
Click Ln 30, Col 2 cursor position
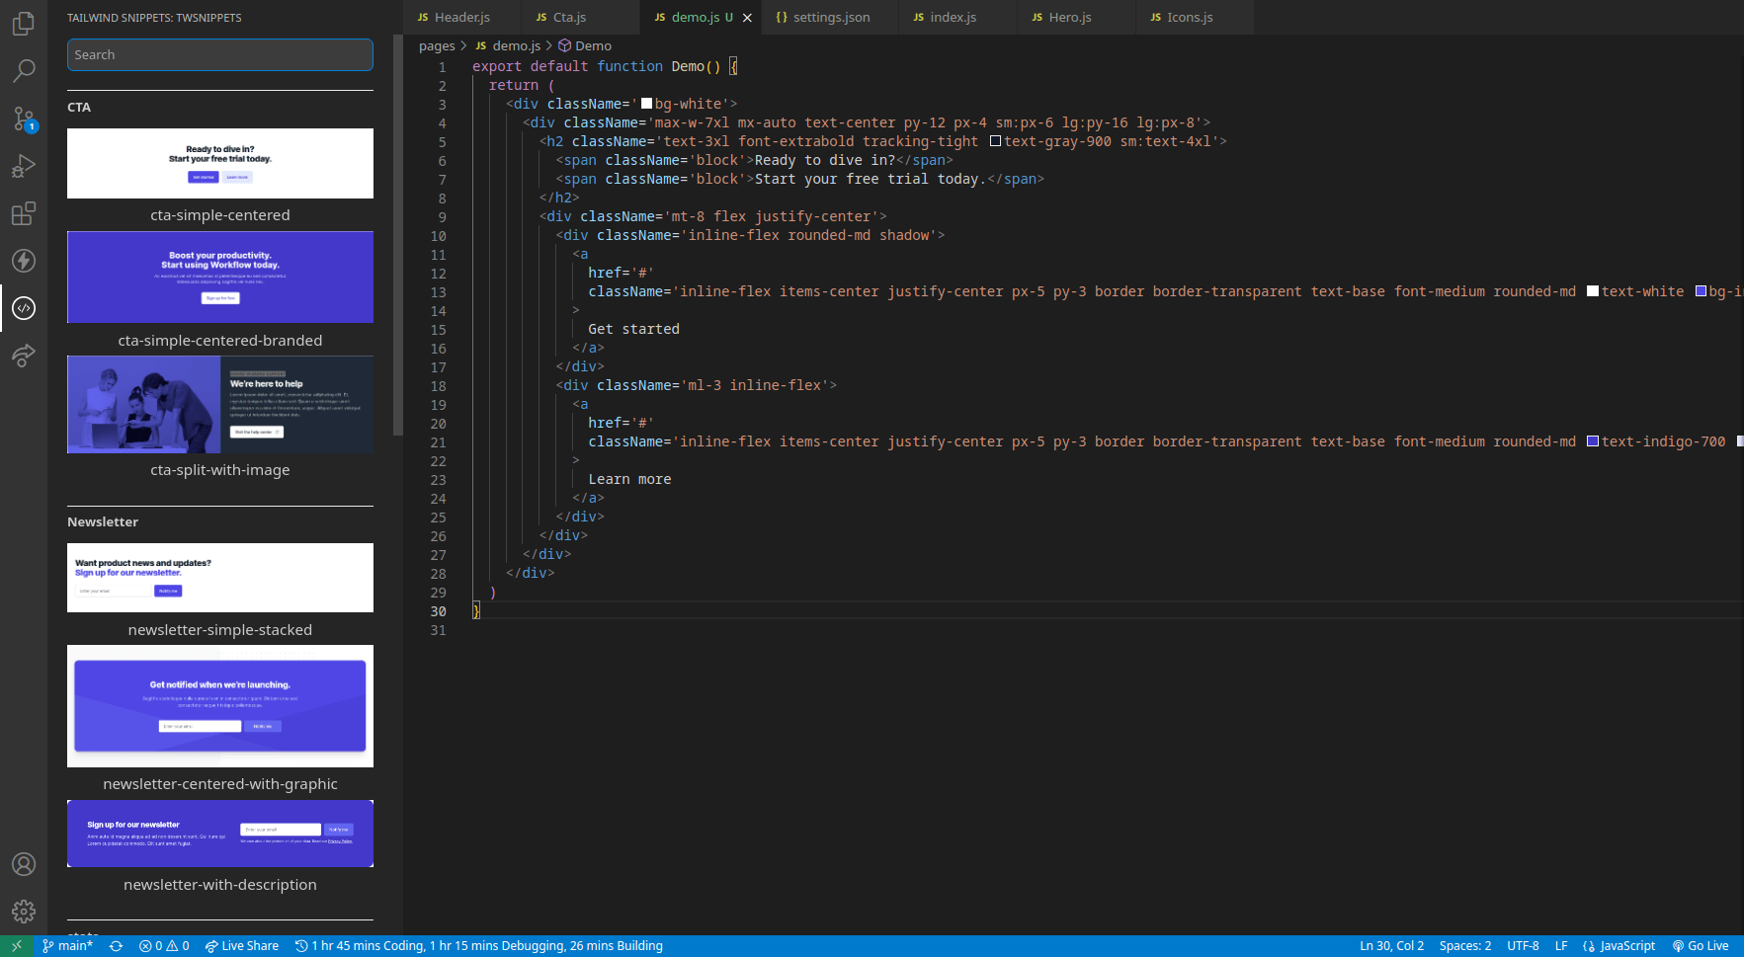tap(1391, 946)
